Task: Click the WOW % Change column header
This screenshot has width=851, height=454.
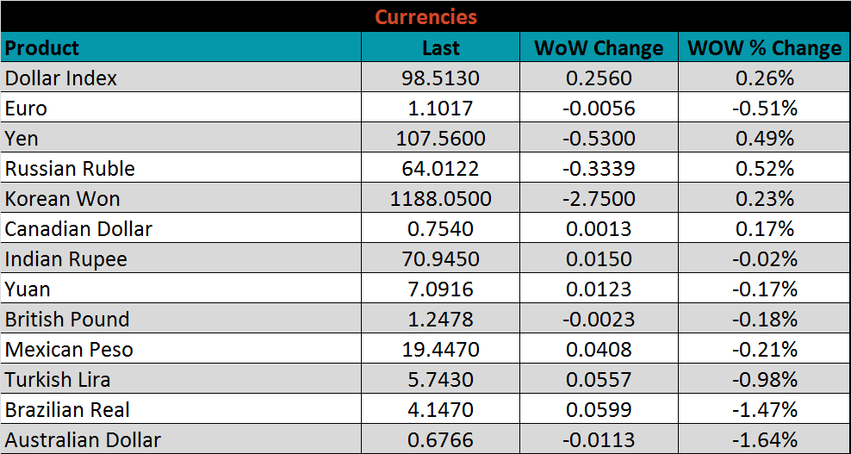Action: [764, 48]
